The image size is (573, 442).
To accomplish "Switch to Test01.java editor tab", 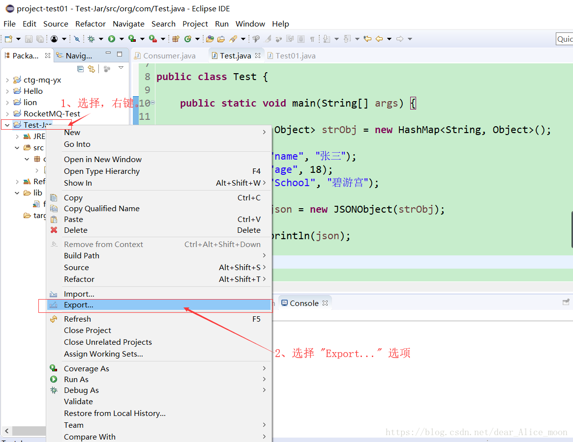I will 291,56.
